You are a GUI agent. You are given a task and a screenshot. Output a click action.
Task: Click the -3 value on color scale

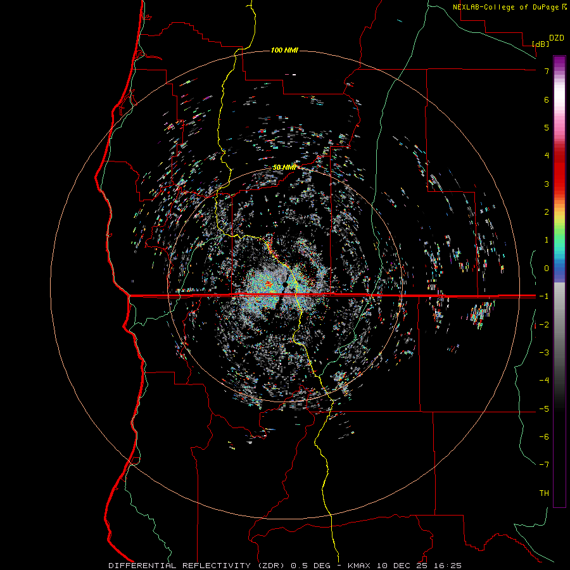tap(544, 353)
